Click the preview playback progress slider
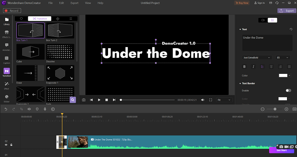The width and height of the screenshot is (297, 157). pos(147,100)
